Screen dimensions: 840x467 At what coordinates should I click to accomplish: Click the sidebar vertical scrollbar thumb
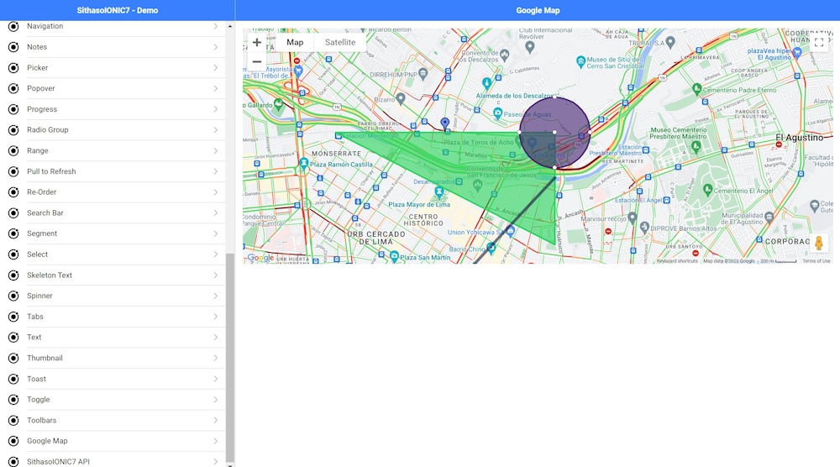coord(230,358)
